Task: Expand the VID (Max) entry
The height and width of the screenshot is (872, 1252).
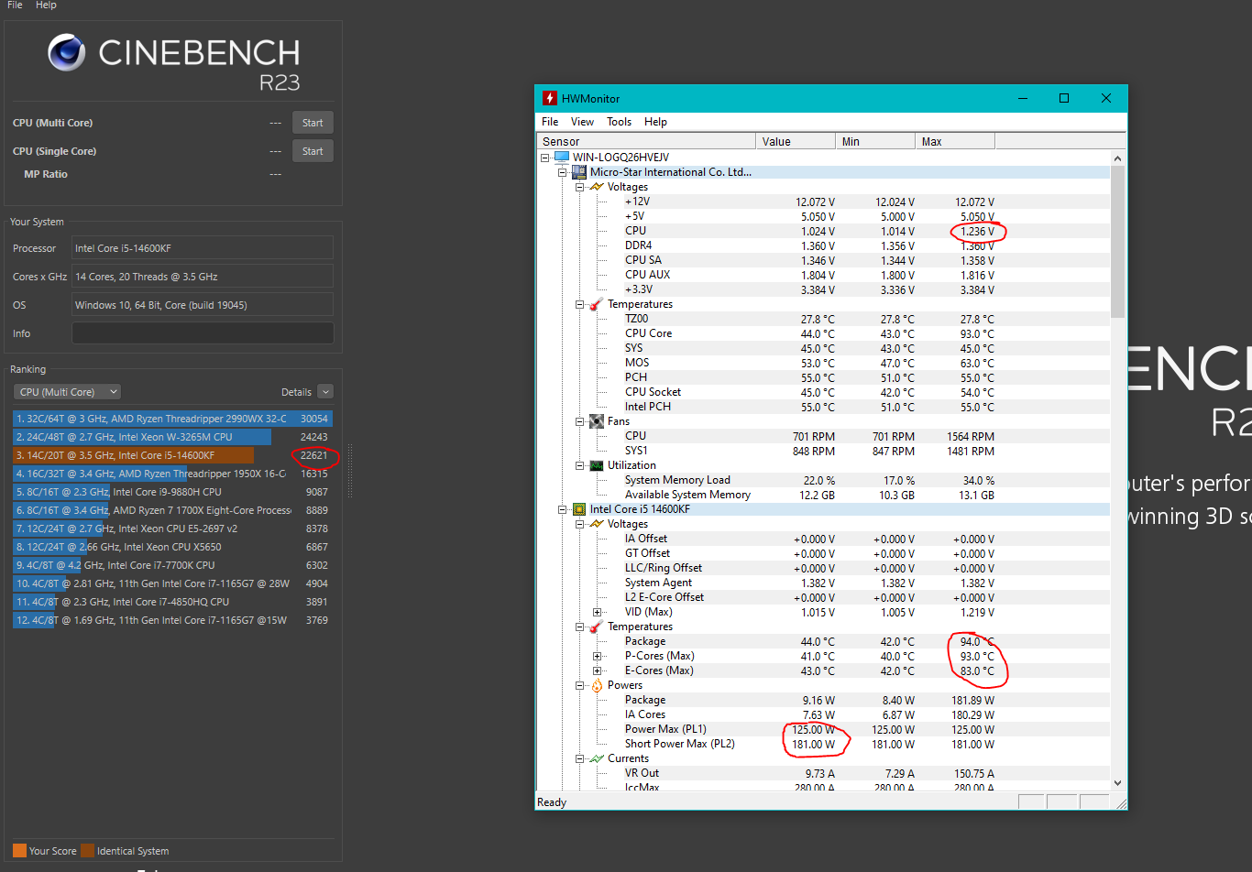Action: (x=597, y=612)
